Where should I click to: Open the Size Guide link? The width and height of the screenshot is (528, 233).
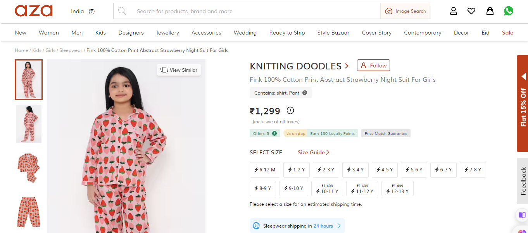pos(313,152)
